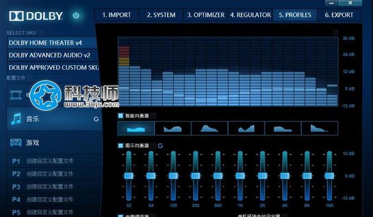Select the 4. REGULATOR tab
The width and height of the screenshot is (373, 217).
tap(250, 15)
